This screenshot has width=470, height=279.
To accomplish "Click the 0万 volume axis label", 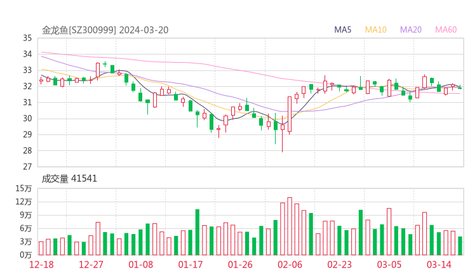I will pyautogui.click(x=25, y=255).
